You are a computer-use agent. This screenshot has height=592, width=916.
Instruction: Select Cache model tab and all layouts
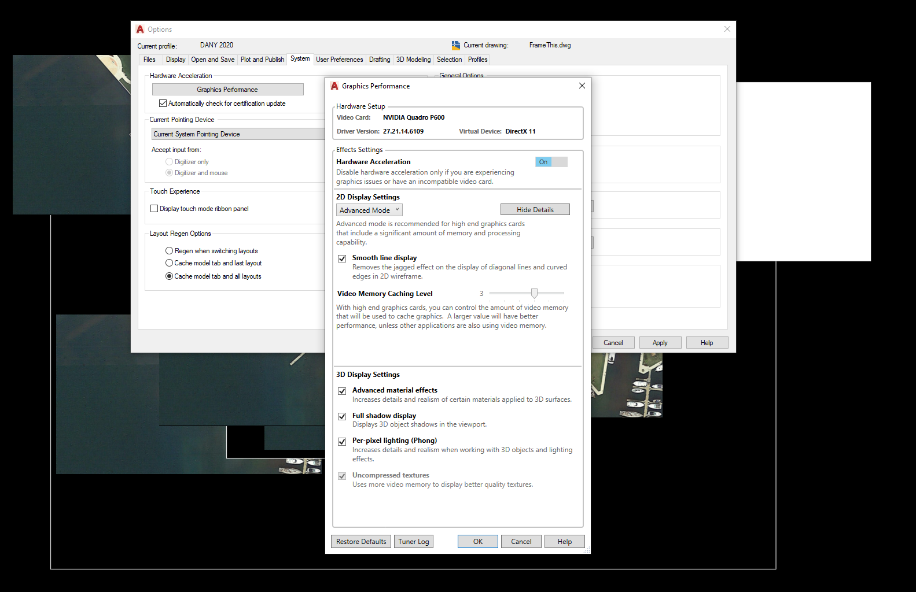coord(169,276)
